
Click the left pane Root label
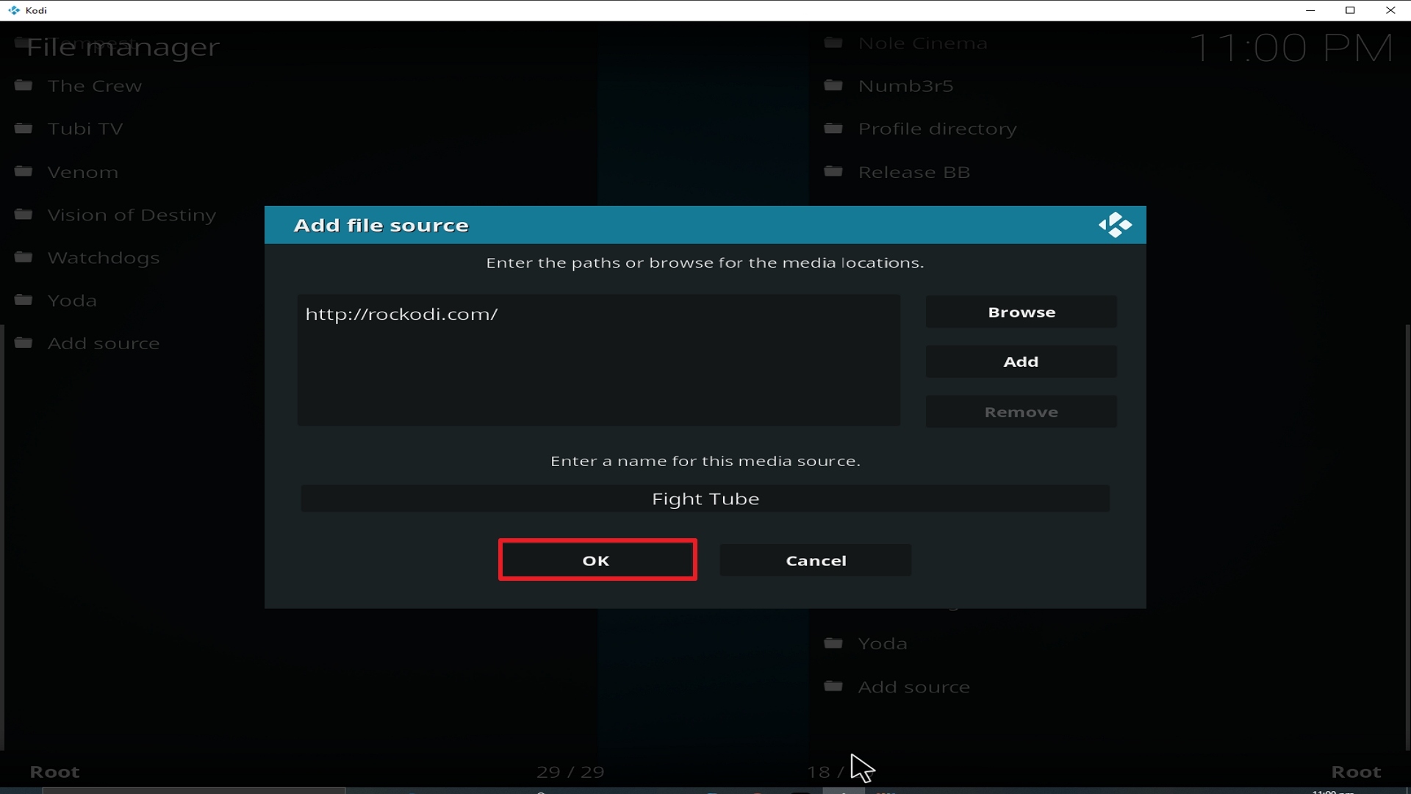point(54,772)
